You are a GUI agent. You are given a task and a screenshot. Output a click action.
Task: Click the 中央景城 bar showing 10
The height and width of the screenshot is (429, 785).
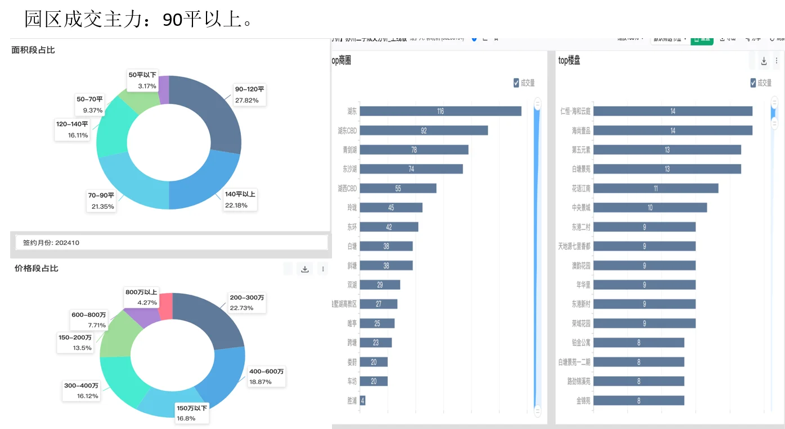tap(651, 208)
